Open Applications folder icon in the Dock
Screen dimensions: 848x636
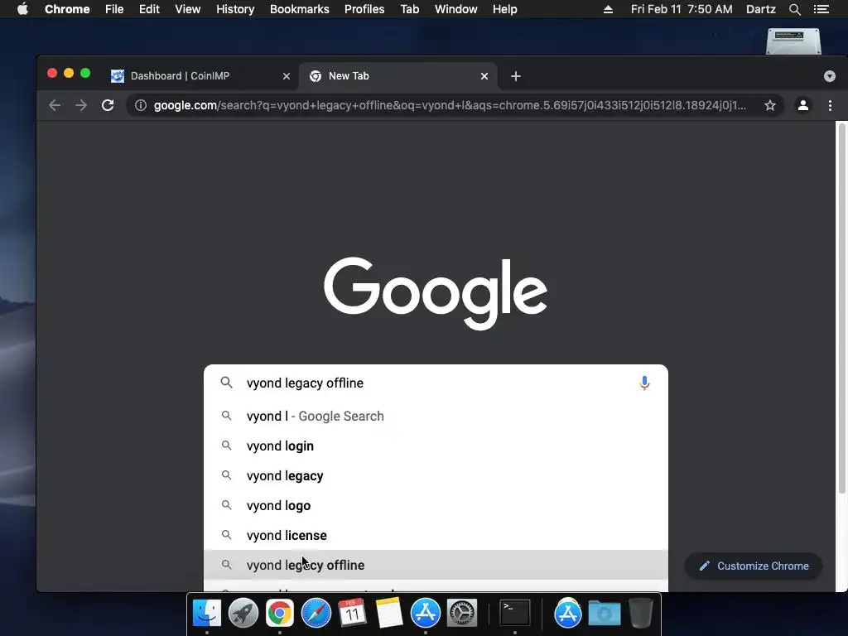tap(567, 614)
